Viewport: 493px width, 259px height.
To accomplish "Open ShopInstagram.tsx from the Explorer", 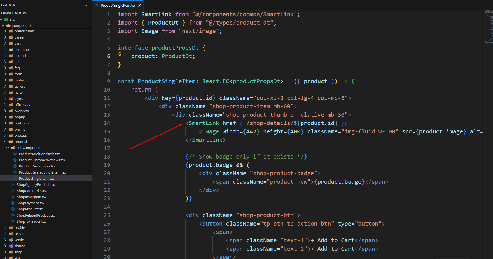I will click(32, 197).
